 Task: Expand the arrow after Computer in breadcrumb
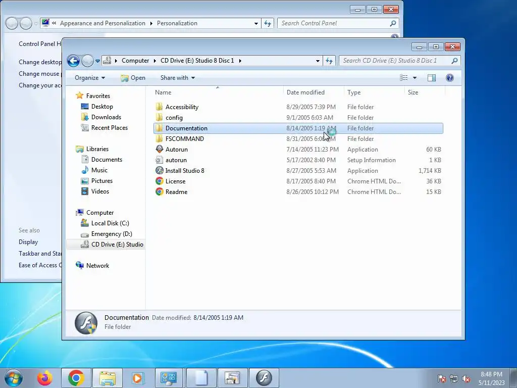(154, 61)
